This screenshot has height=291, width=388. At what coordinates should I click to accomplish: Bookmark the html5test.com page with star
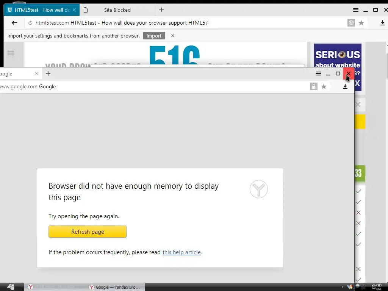(x=361, y=23)
